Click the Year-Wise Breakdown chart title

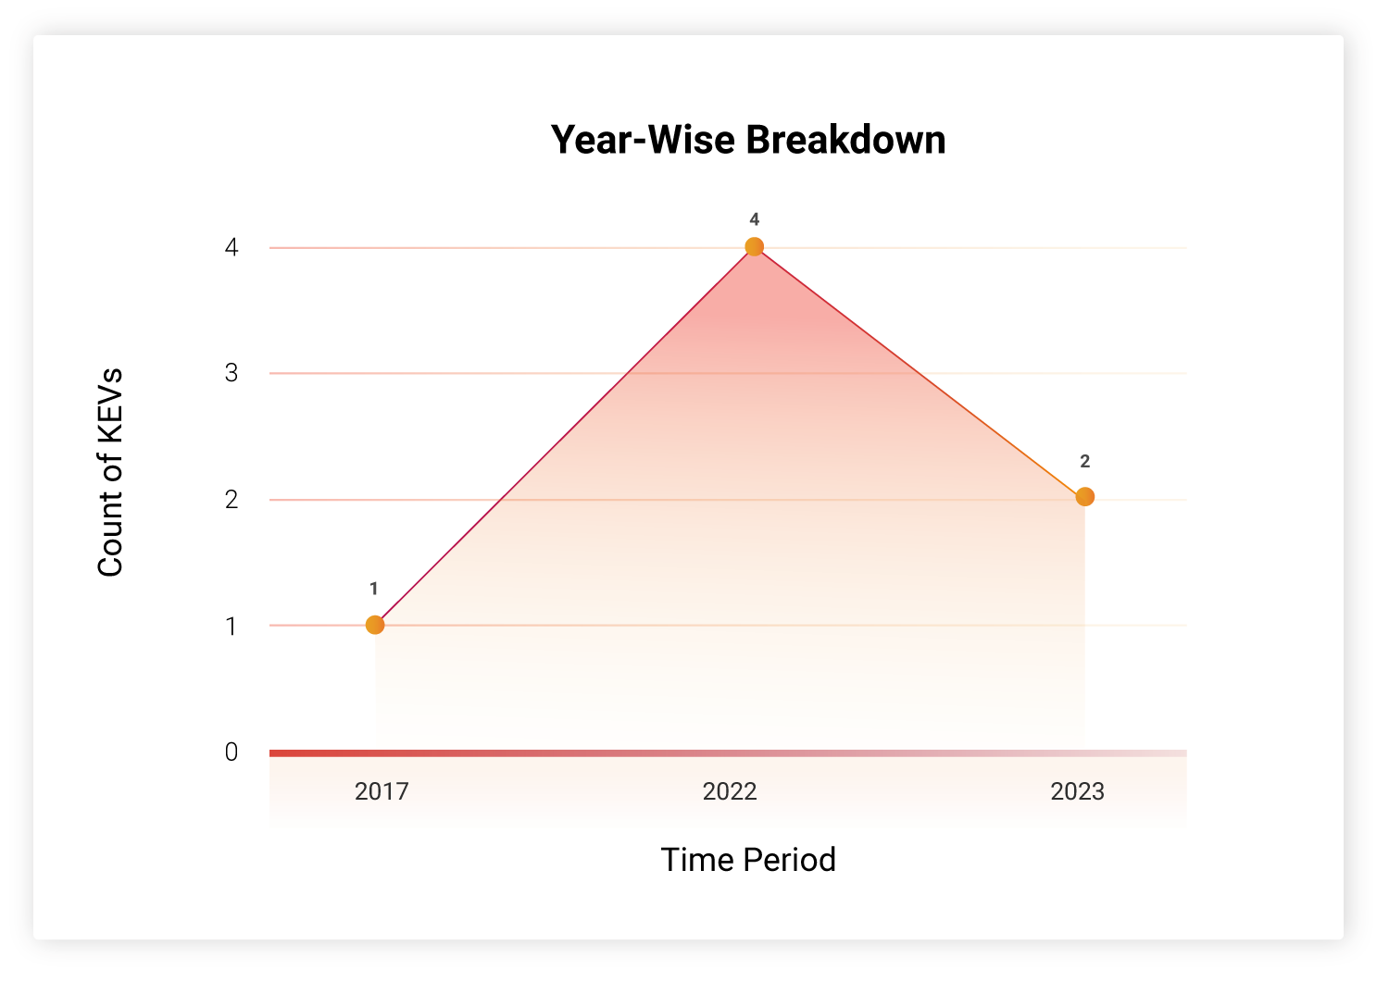tap(748, 140)
